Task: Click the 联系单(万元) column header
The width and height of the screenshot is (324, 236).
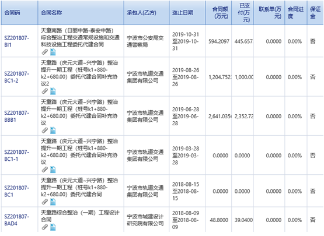Action: pos(270,13)
